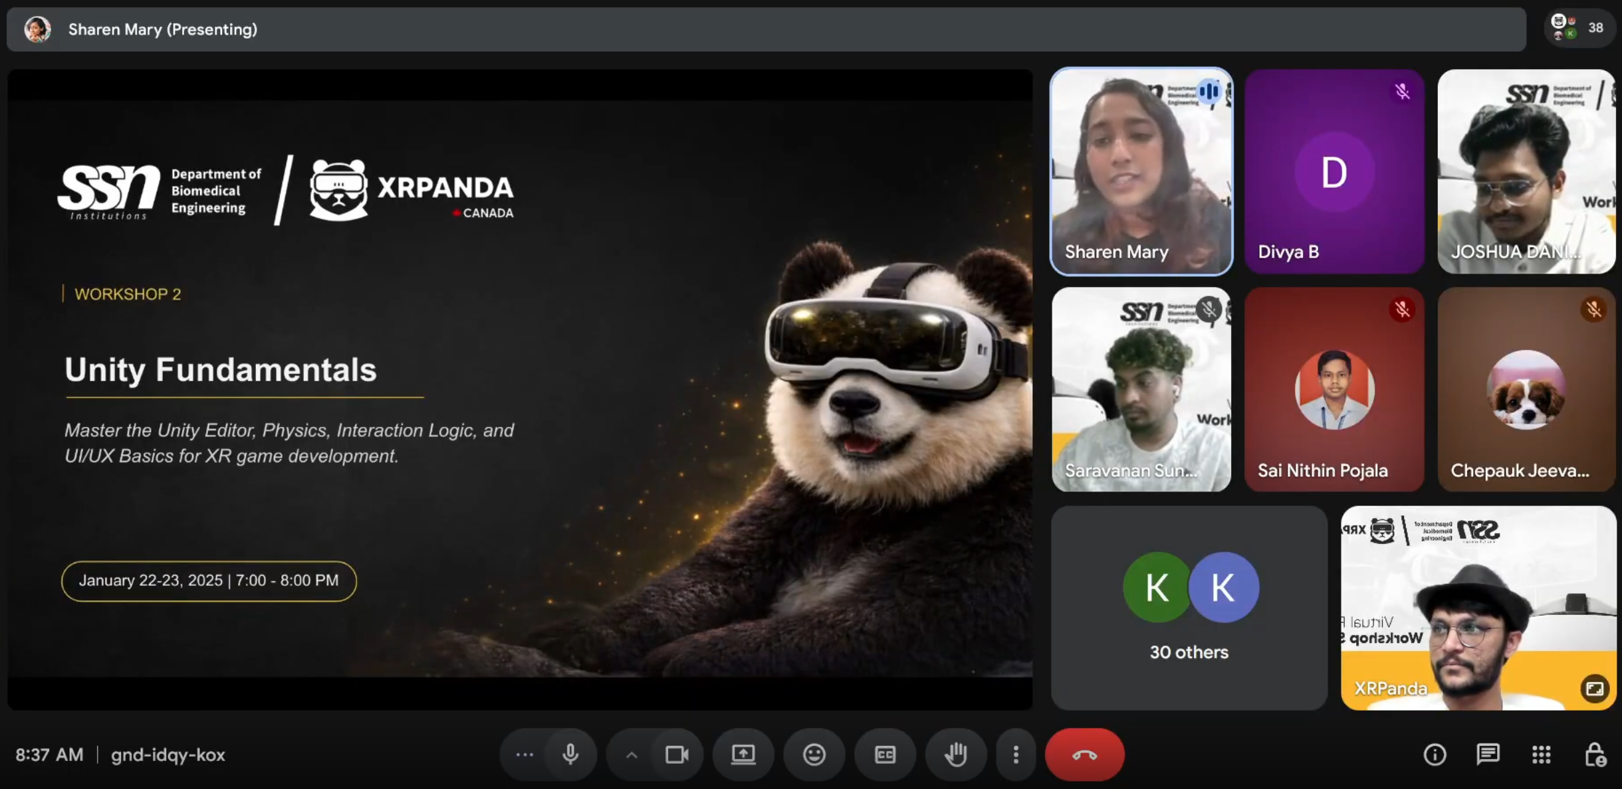The height and width of the screenshot is (789, 1622).
Task: Raise your hand
Action: [956, 754]
